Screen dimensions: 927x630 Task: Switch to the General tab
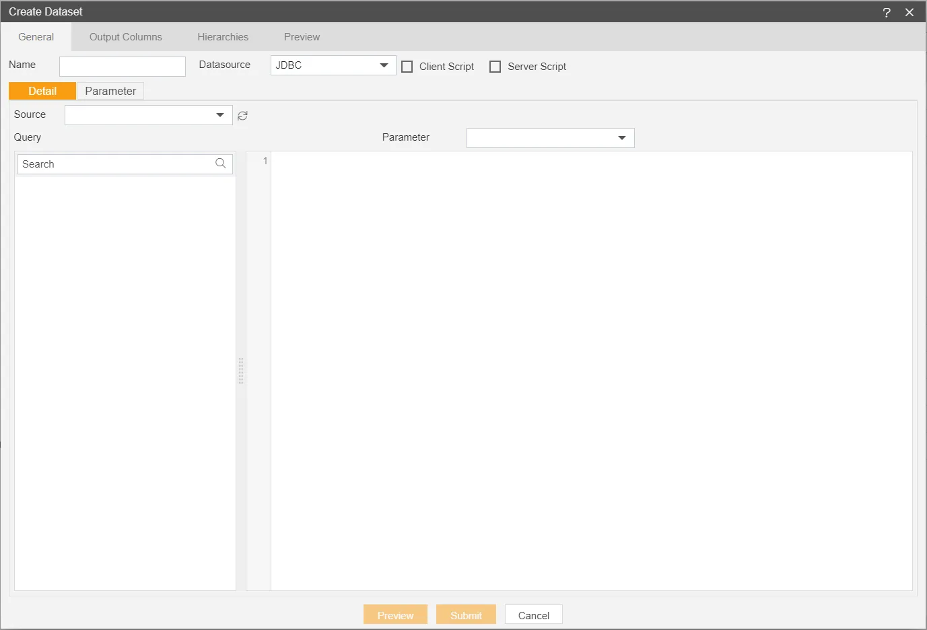(36, 37)
